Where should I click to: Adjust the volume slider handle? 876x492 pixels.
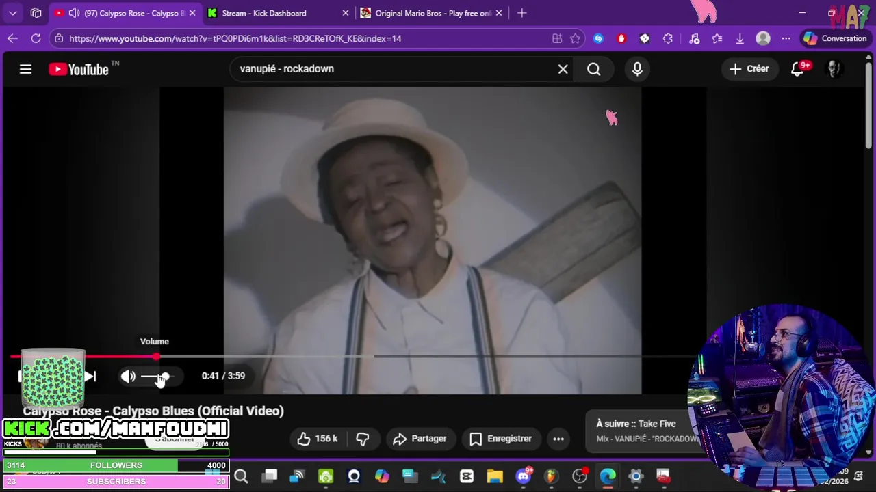click(x=164, y=377)
